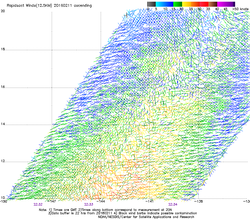Click the longitude label -150
The height and width of the screenshot is (219, 250).
click(x=3, y=201)
